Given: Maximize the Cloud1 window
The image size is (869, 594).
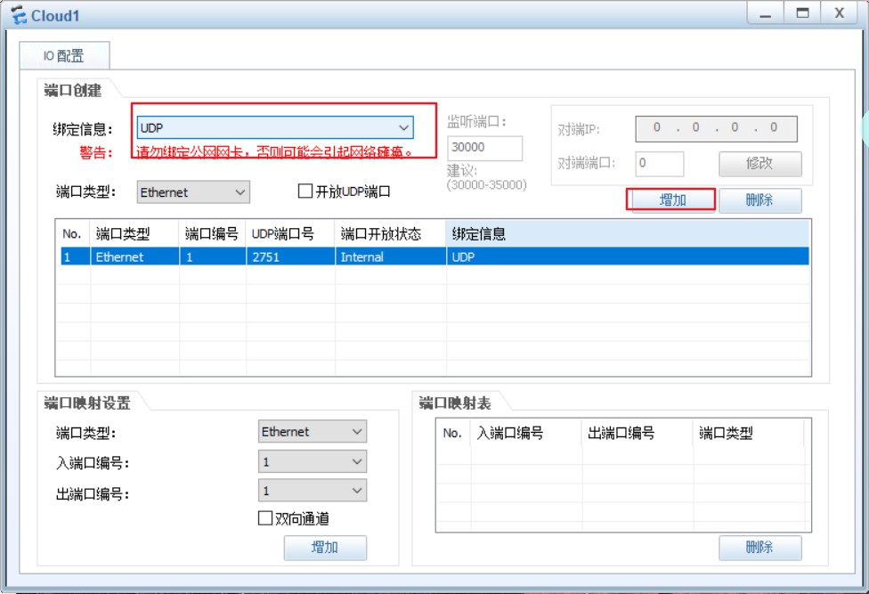Looking at the screenshot, I should [x=802, y=12].
